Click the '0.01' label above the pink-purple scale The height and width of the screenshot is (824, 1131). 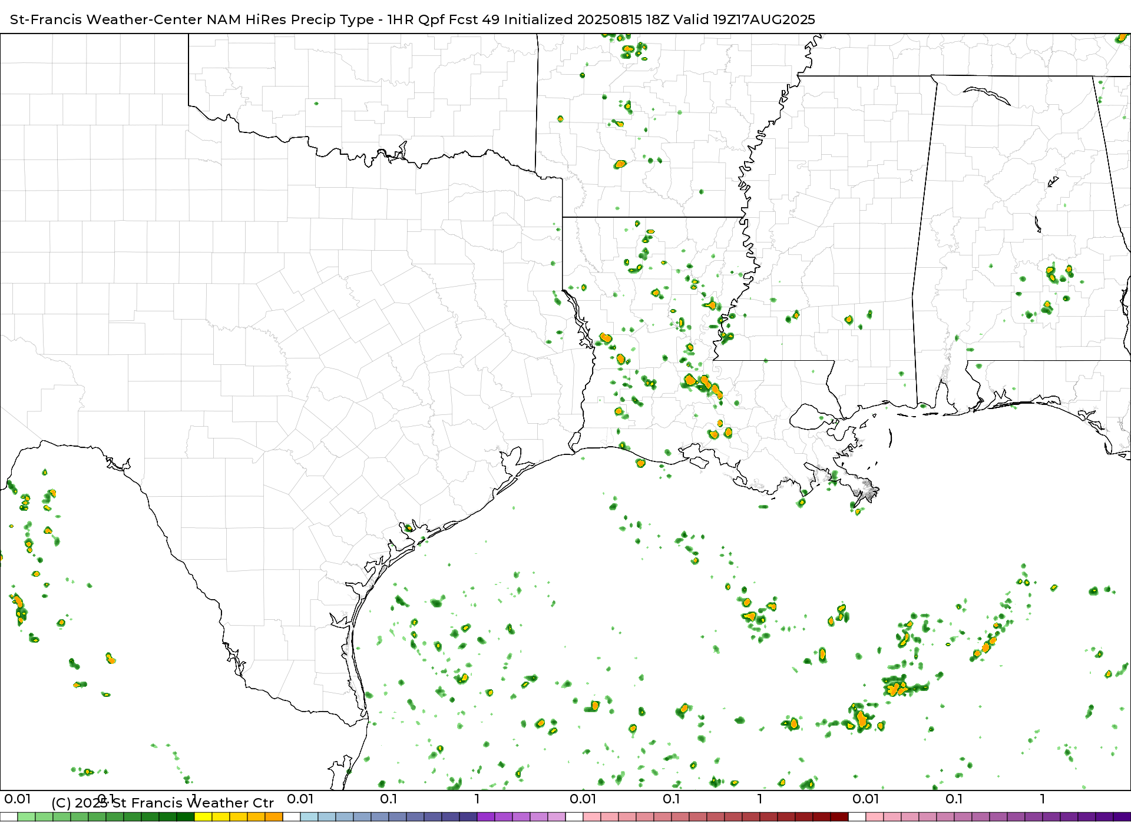866,799
